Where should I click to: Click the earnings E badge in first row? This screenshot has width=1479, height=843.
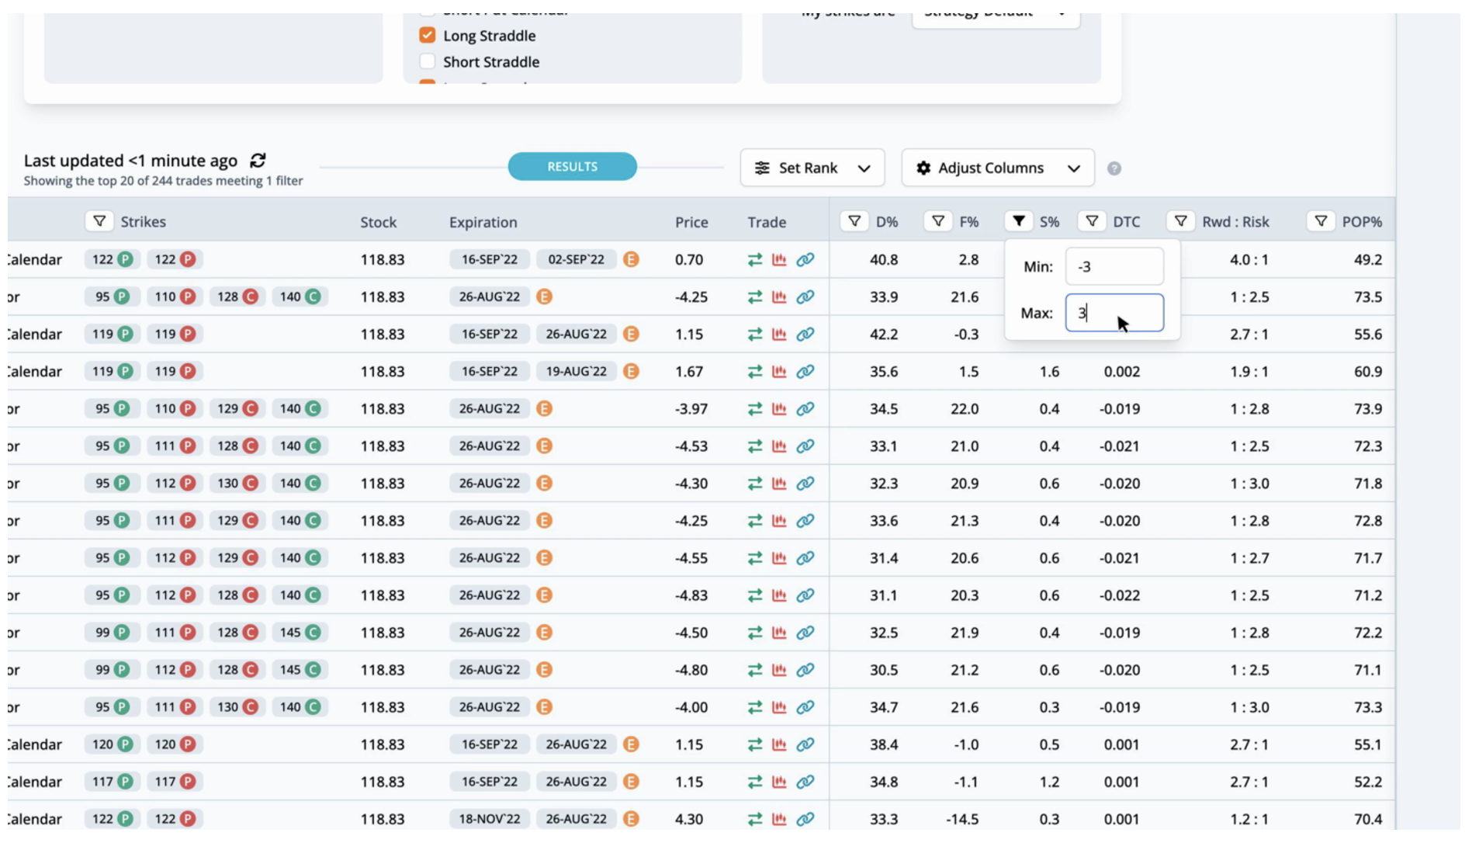click(631, 260)
